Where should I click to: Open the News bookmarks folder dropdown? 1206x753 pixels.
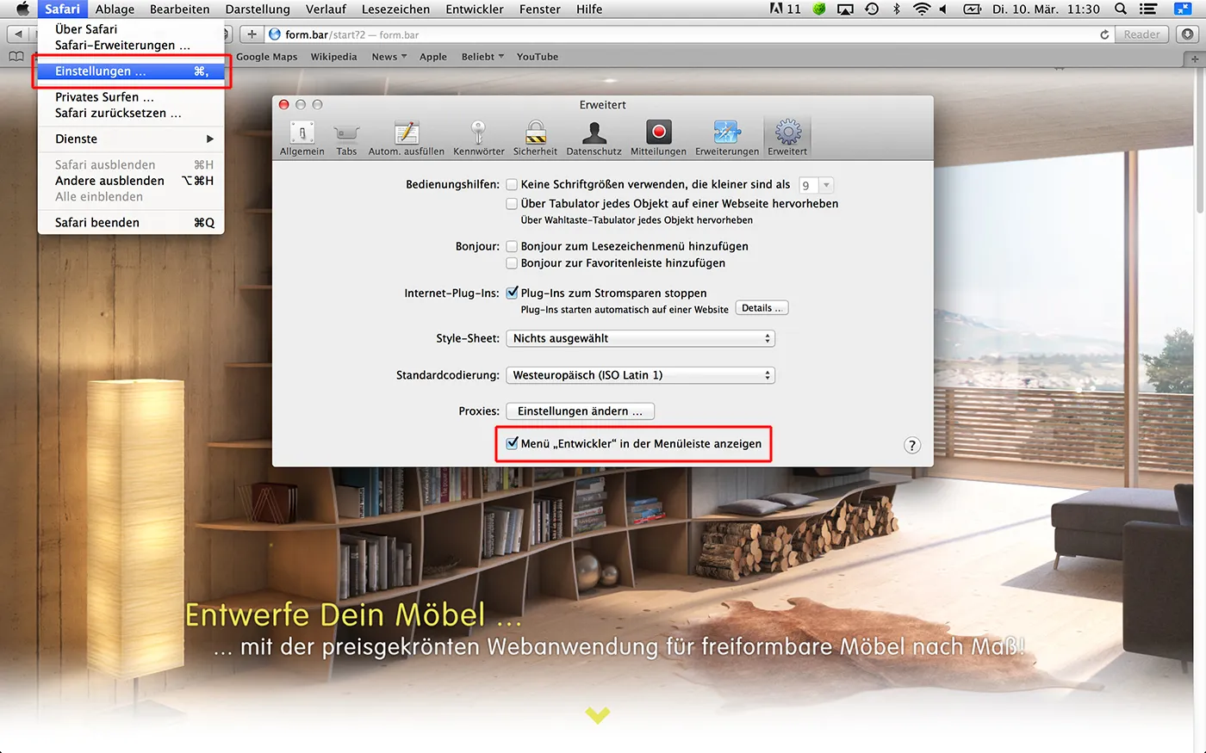click(389, 57)
